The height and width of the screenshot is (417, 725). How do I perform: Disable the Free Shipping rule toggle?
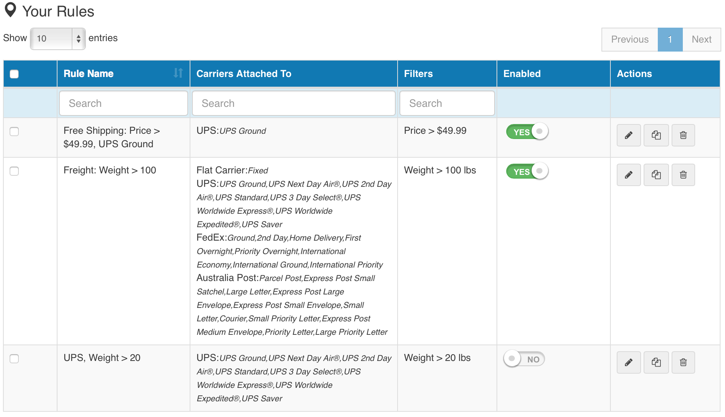pos(527,132)
